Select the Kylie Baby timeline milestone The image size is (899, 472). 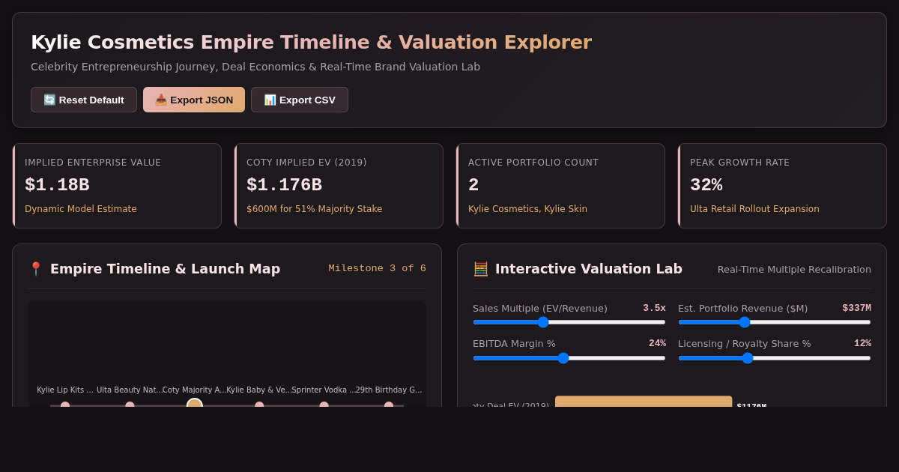click(x=259, y=405)
